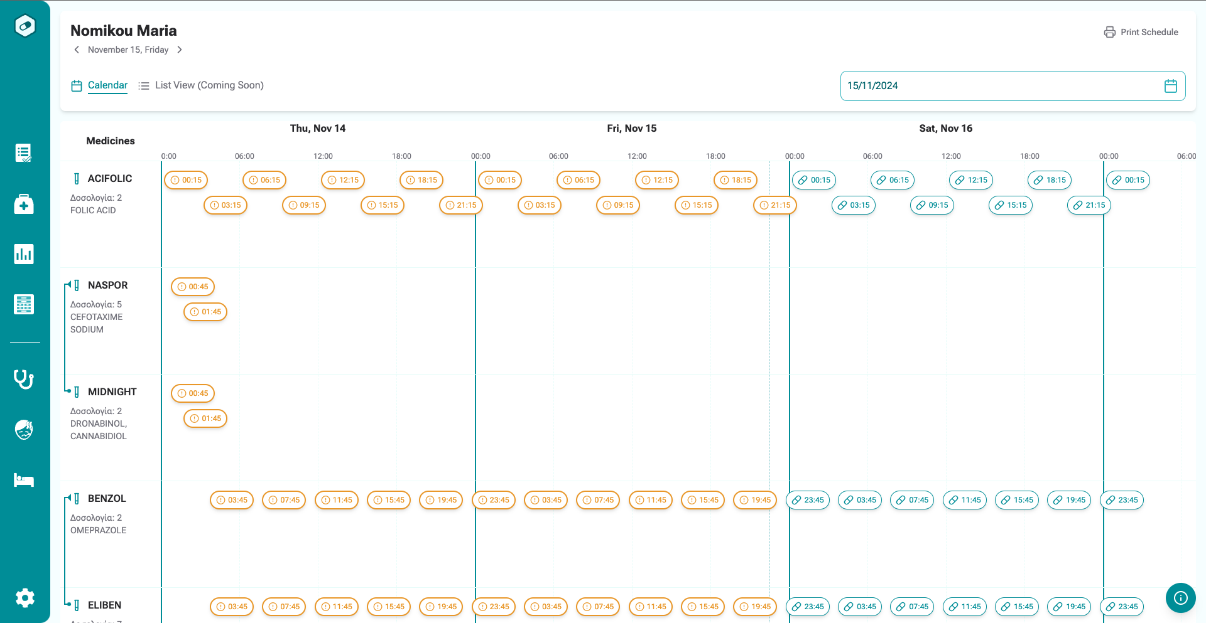Click the 15/11/2024 date input field
The height and width of the screenshot is (623, 1206).
click(x=1013, y=86)
